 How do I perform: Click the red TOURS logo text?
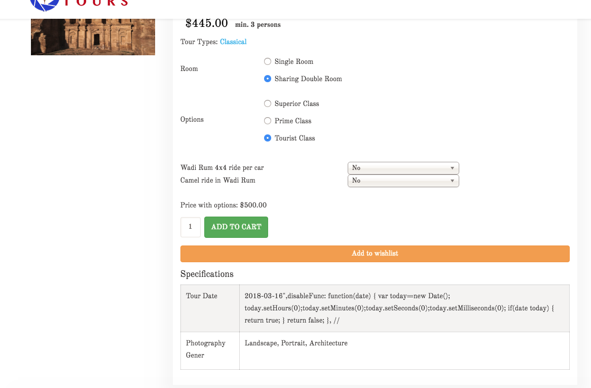[96, 3]
